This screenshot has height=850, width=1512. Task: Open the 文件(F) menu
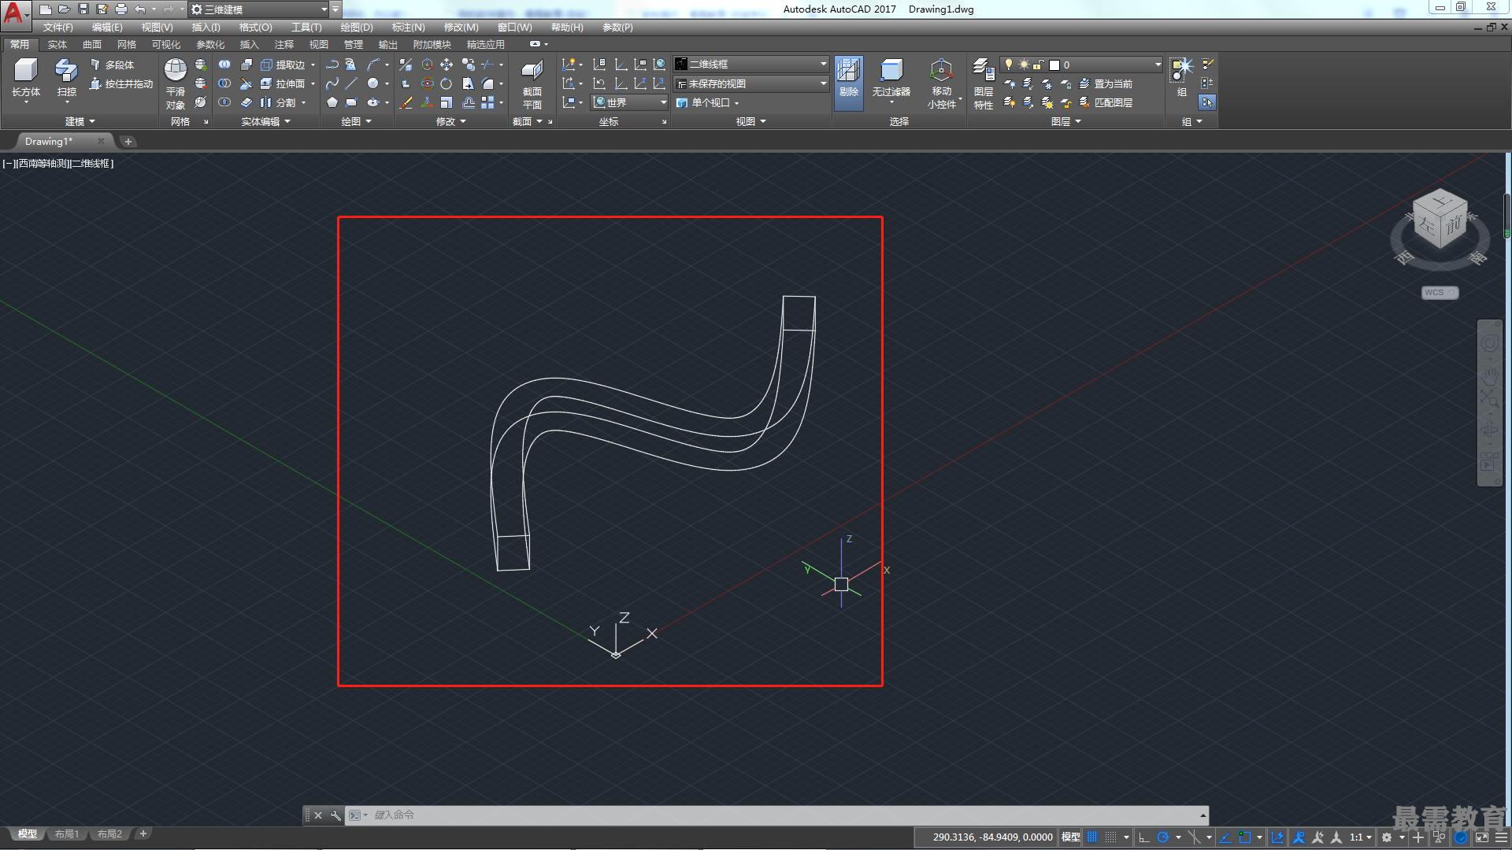pos(57,28)
